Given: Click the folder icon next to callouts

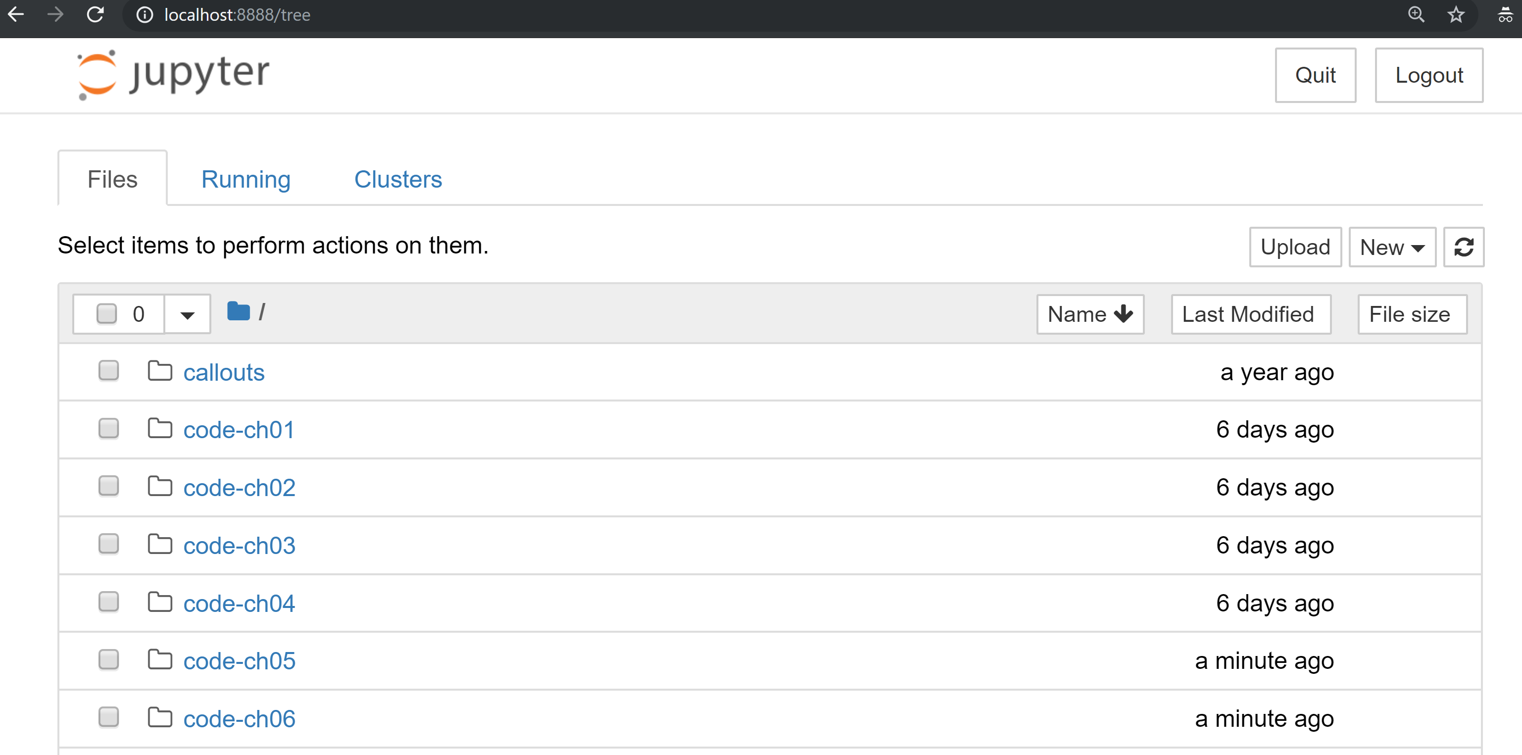Looking at the screenshot, I should pyautogui.click(x=159, y=370).
